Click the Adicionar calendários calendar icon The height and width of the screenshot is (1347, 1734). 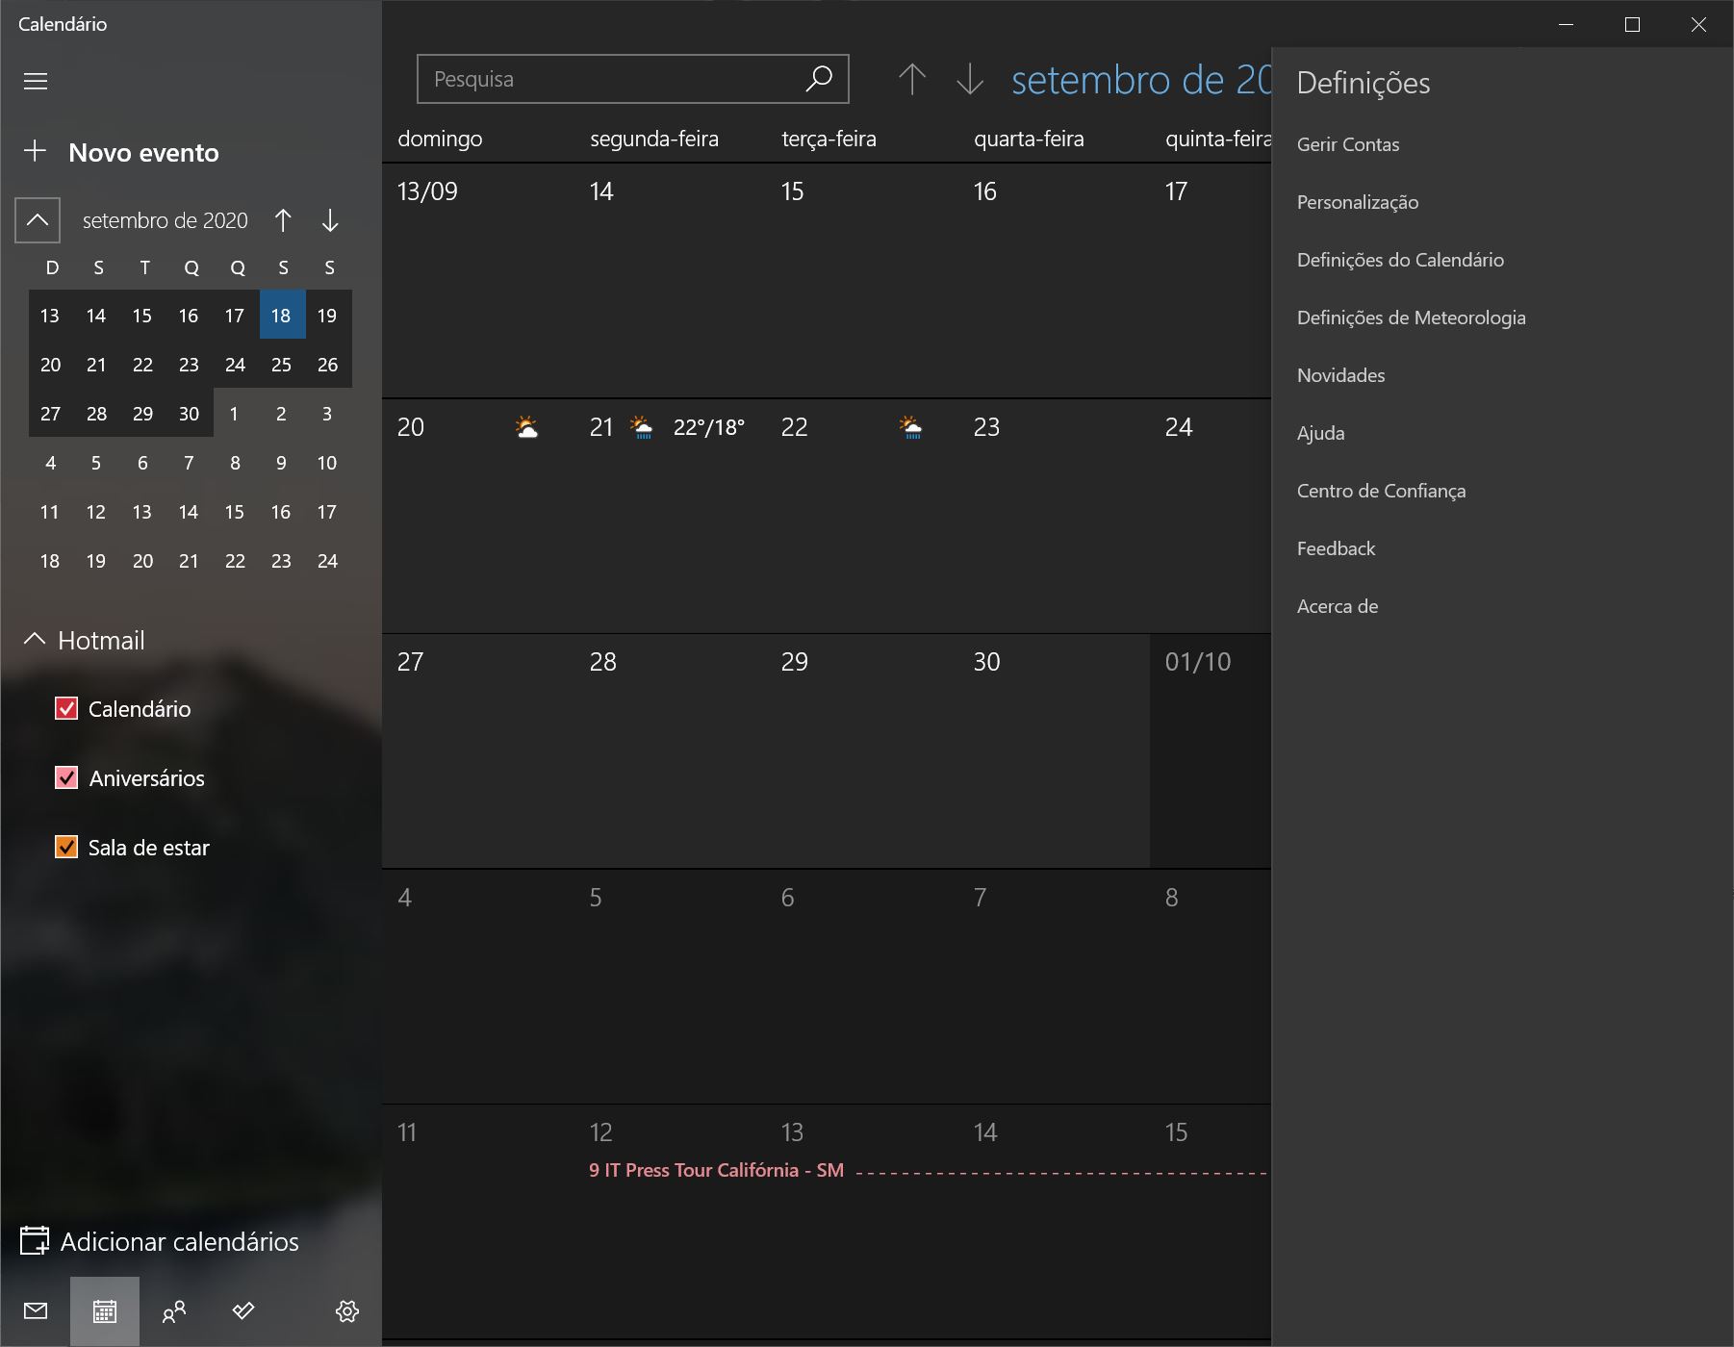pyautogui.click(x=35, y=1241)
